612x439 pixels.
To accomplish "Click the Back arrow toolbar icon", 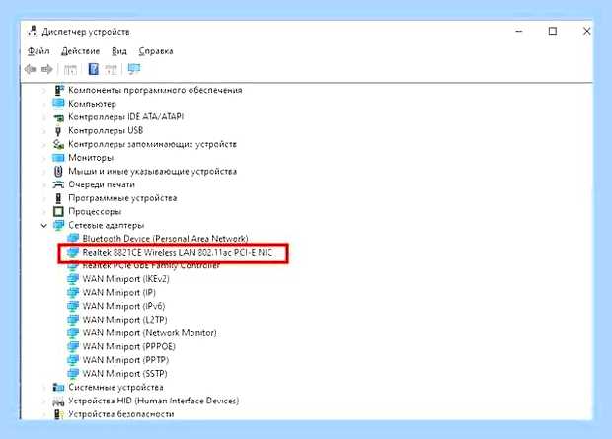I will (x=30, y=69).
